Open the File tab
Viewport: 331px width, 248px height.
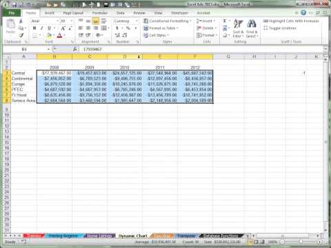(12, 13)
